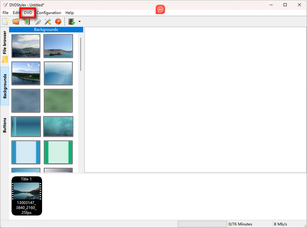This screenshot has height=228, width=307.
Task: Open the Configuration menu
Action: 49,13
